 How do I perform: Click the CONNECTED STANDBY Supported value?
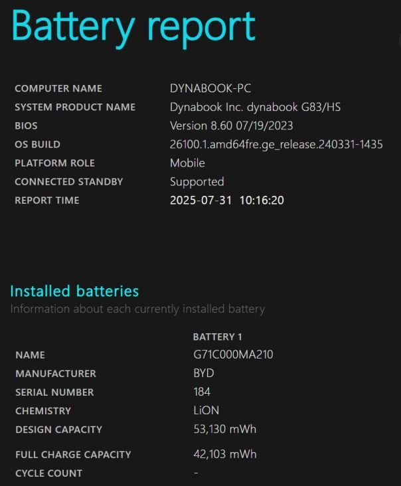(197, 182)
